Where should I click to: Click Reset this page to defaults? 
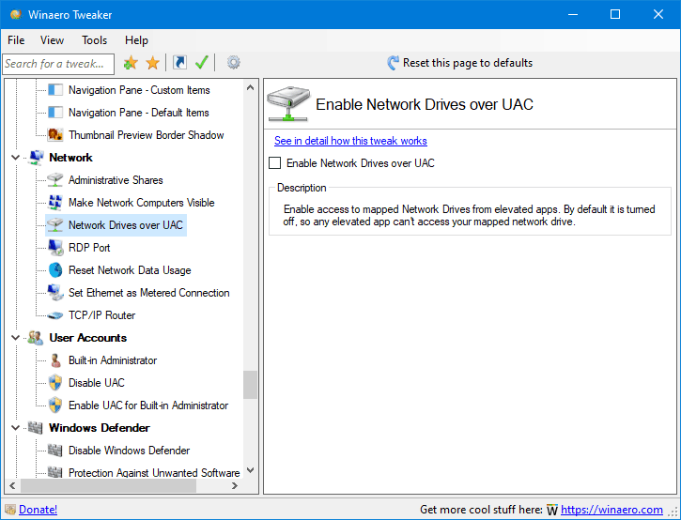click(x=460, y=63)
